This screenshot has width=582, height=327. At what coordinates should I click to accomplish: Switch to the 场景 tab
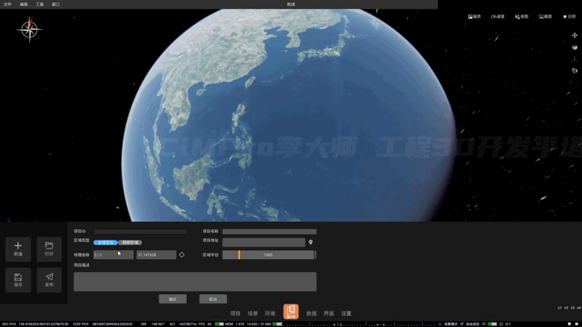pos(253,313)
